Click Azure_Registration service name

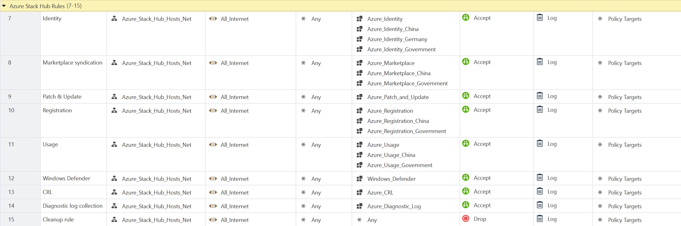390,111
